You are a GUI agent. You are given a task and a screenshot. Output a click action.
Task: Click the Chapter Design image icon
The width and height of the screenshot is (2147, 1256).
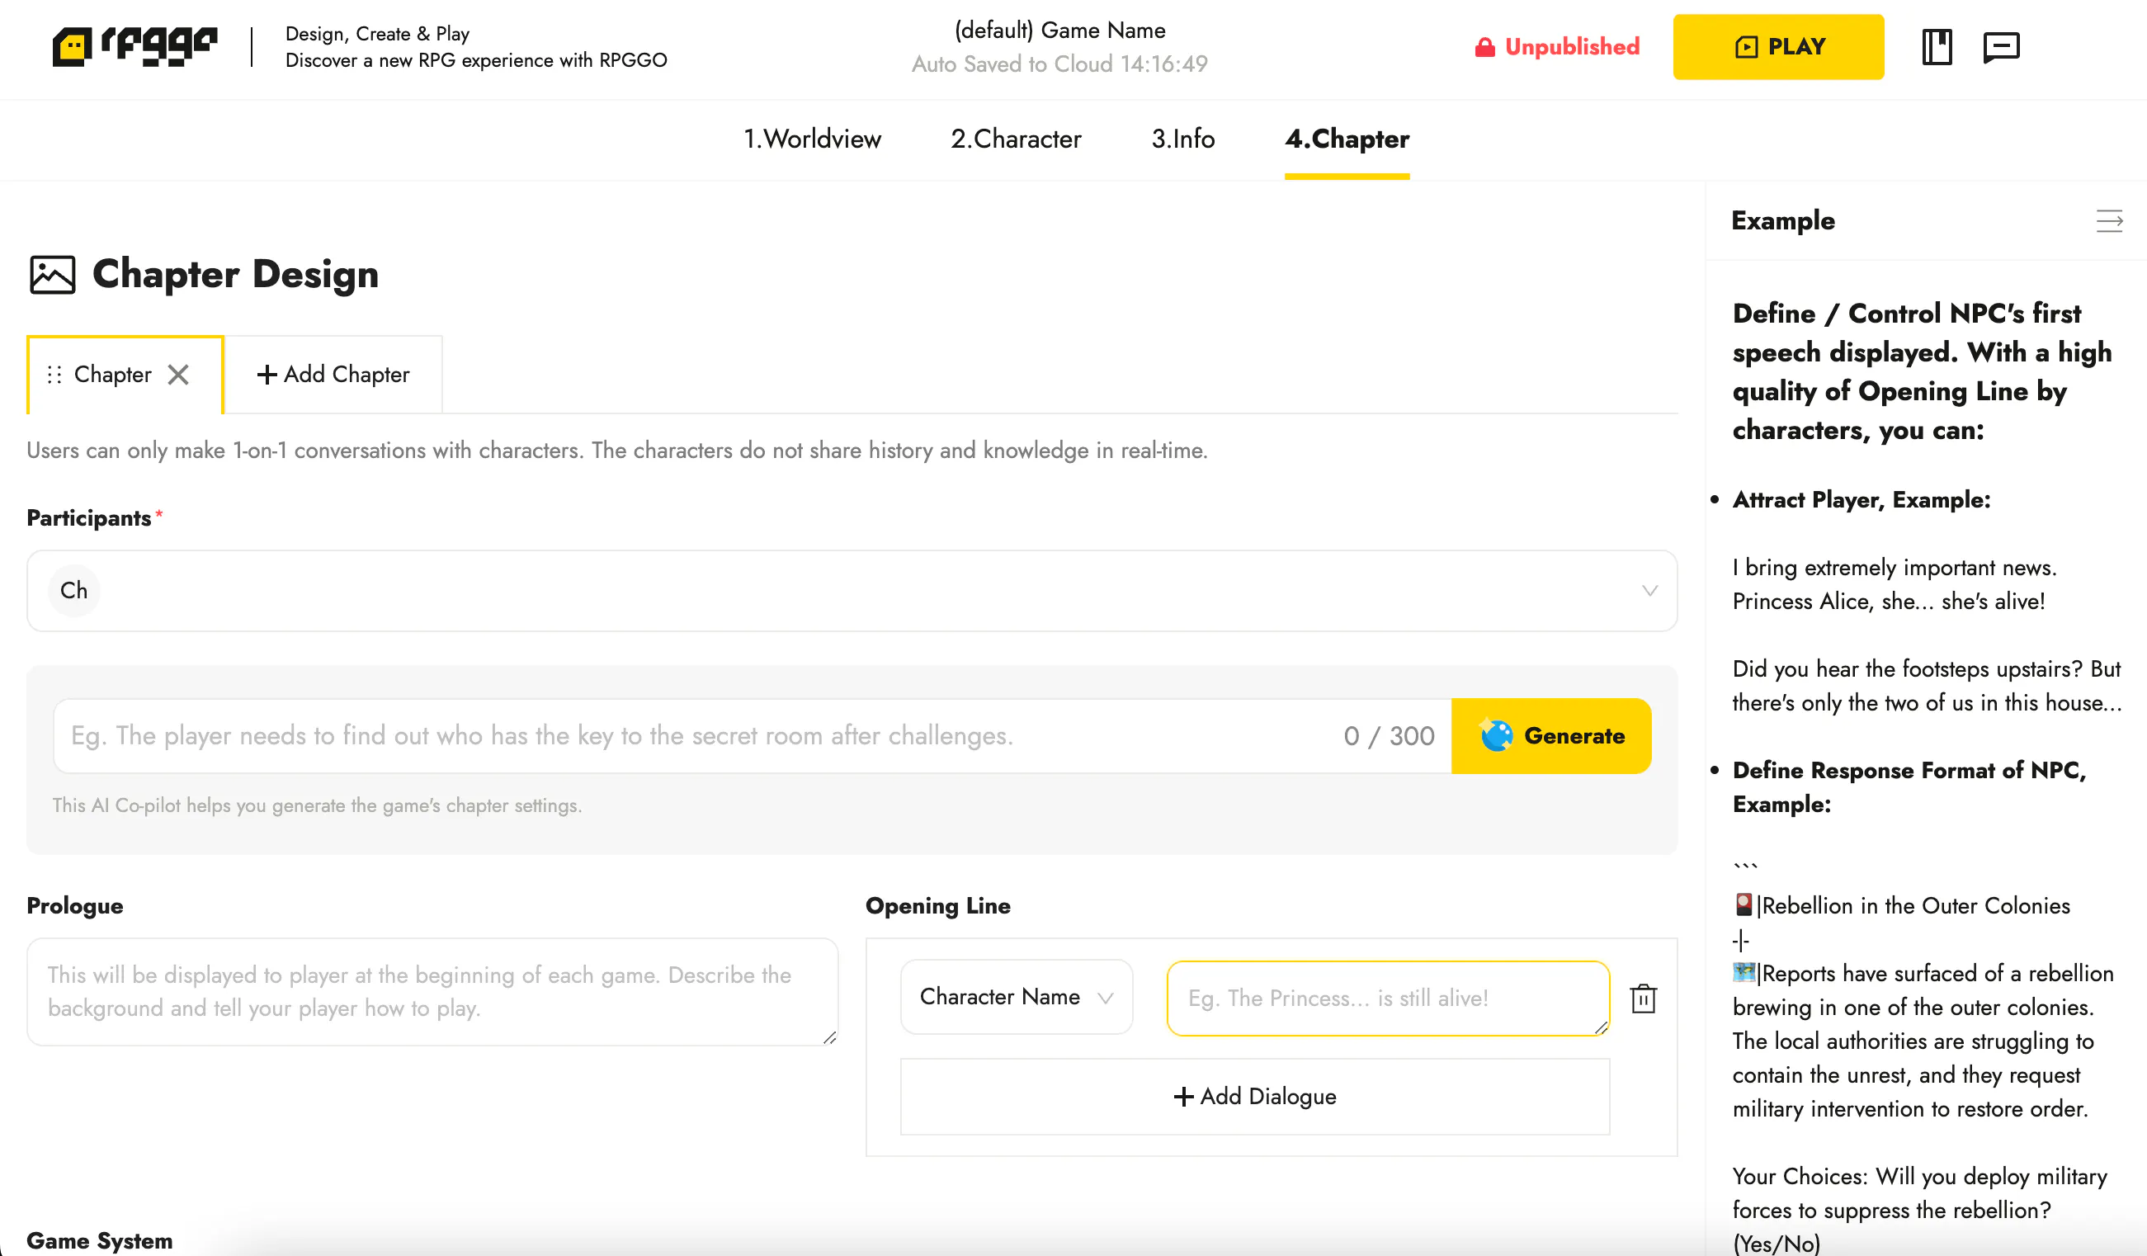point(53,274)
